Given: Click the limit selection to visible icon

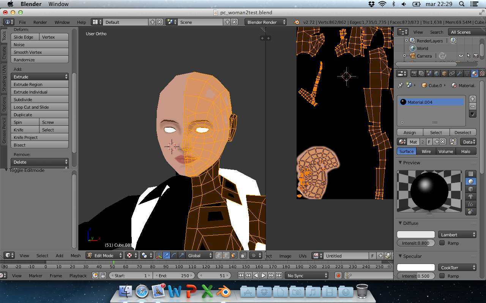Looking at the screenshot, I should 243,256.
